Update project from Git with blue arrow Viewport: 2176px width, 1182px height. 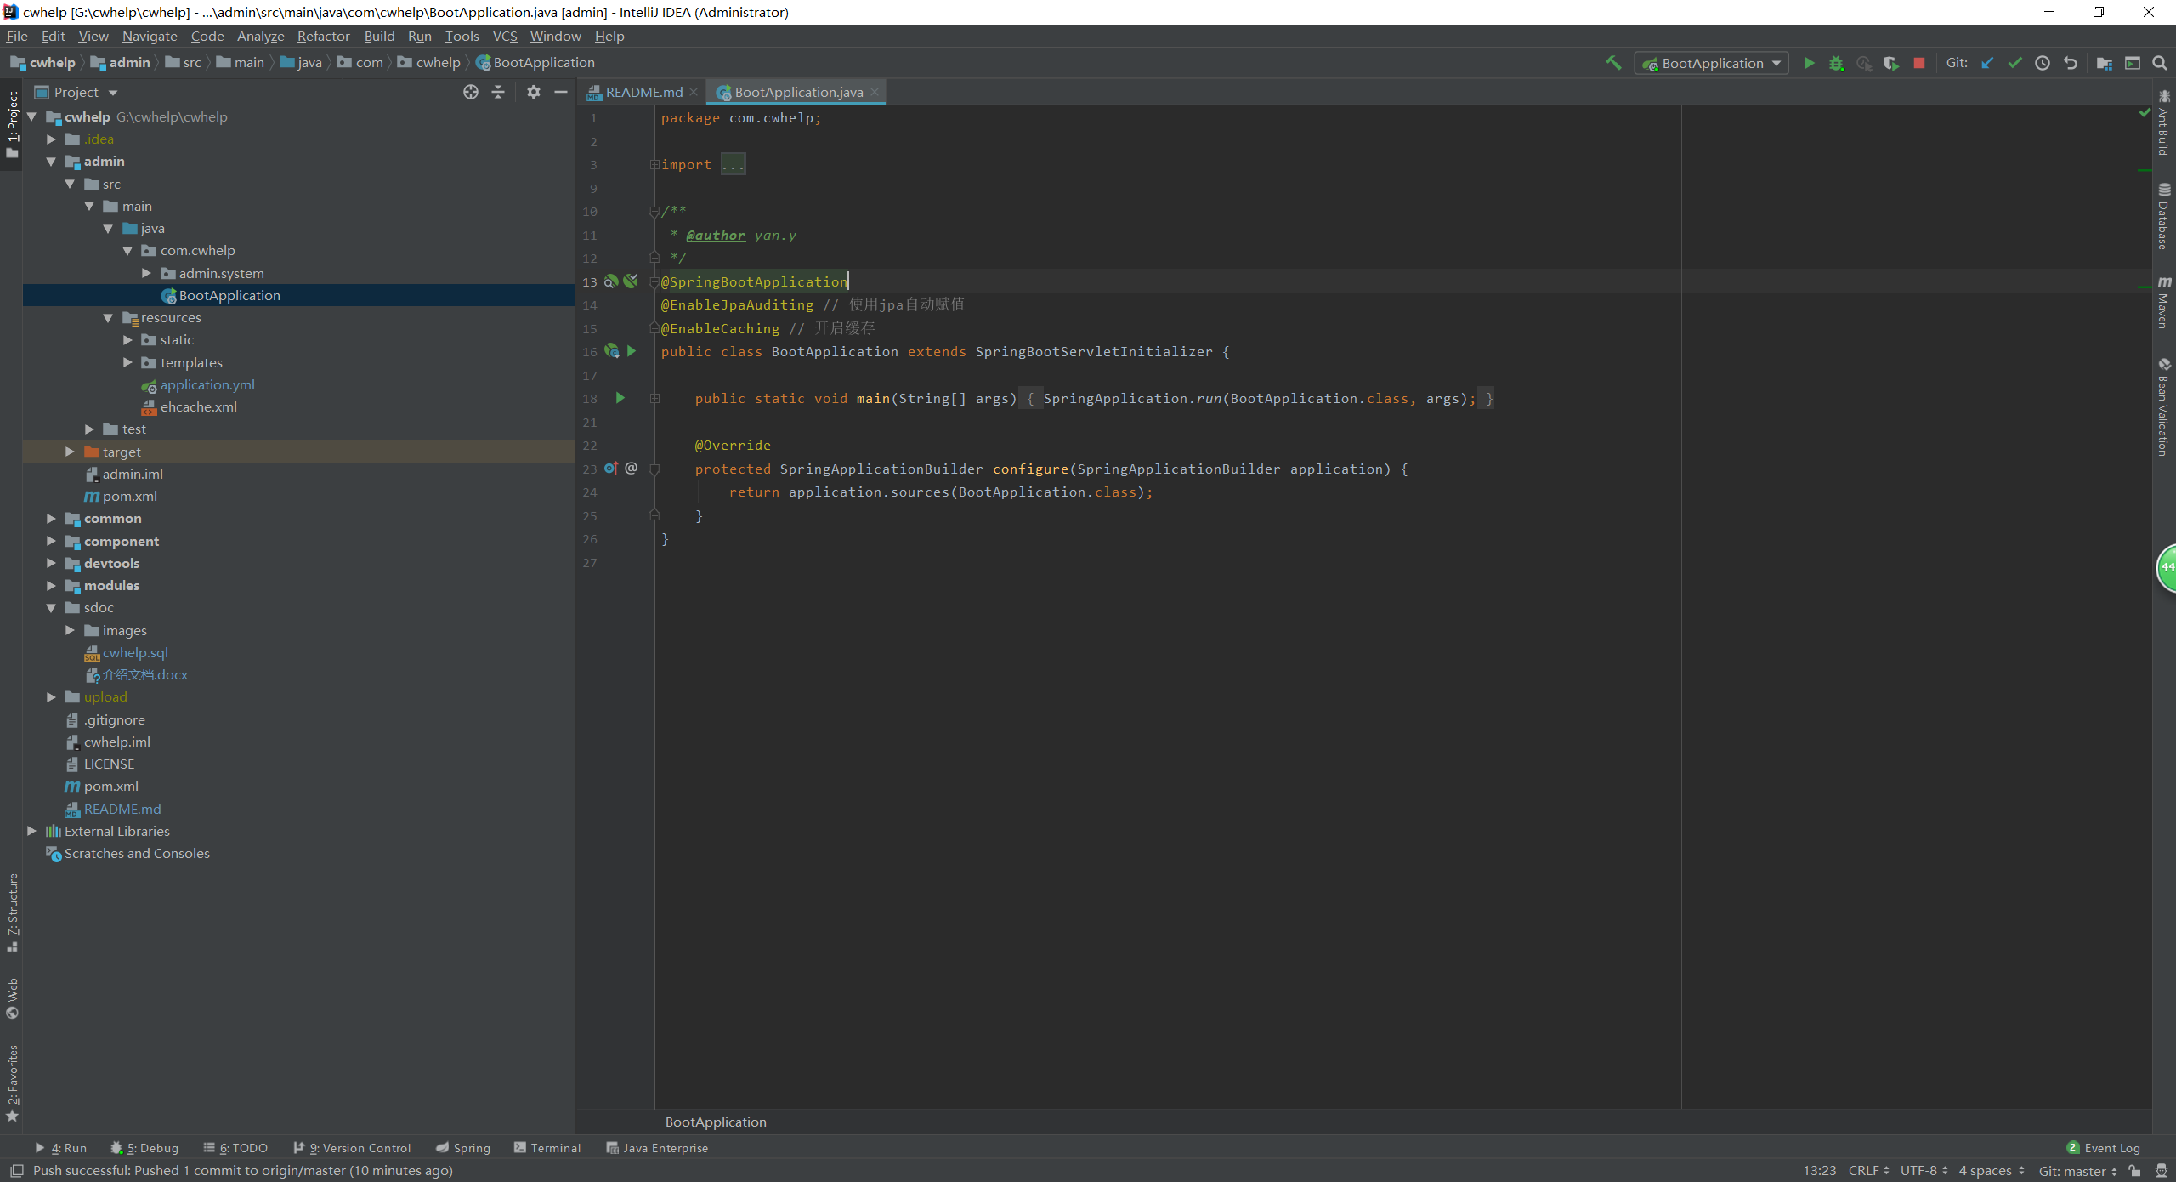(x=1987, y=63)
